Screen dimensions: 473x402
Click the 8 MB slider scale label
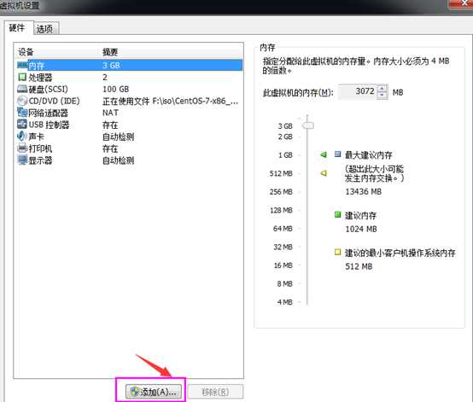(284, 283)
